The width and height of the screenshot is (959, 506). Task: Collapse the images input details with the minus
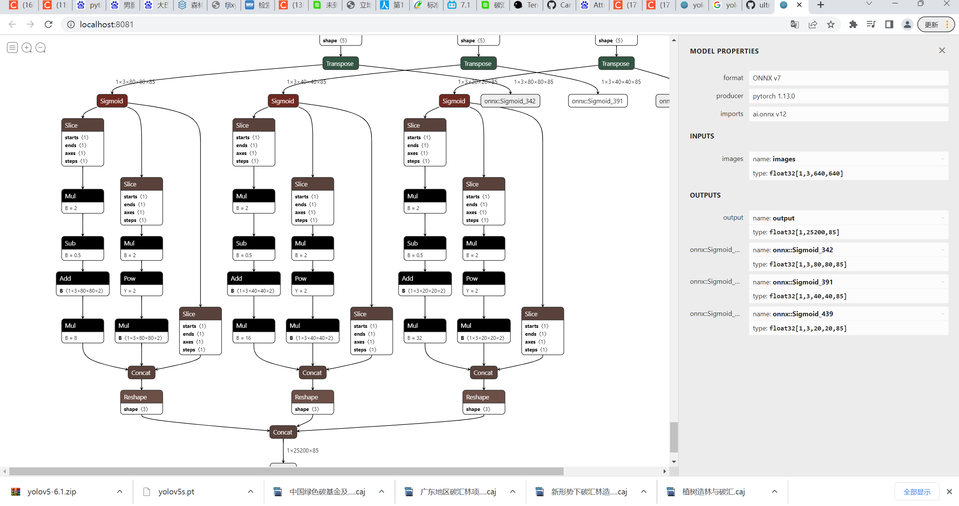[944, 159]
